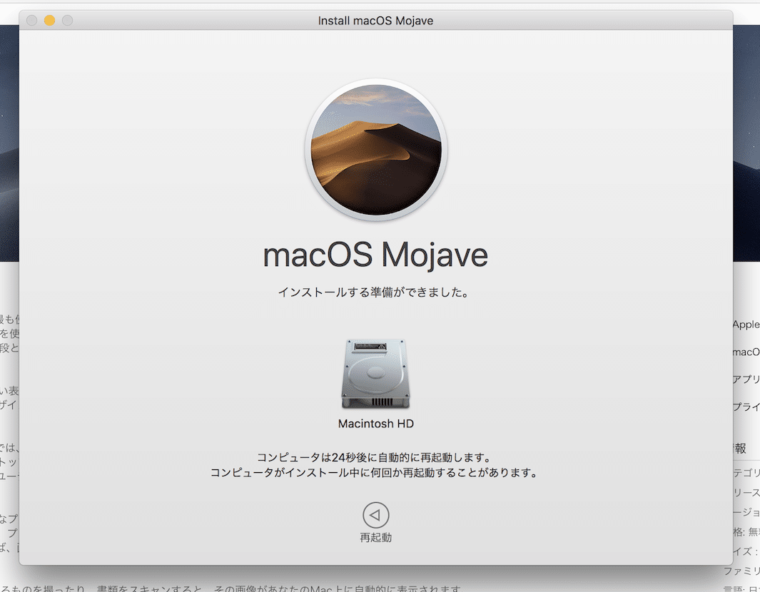Click the macOS Mojave desert logo
Image resolution: width=760 pixels, height=592 pixels.
(x=375, y=150)
